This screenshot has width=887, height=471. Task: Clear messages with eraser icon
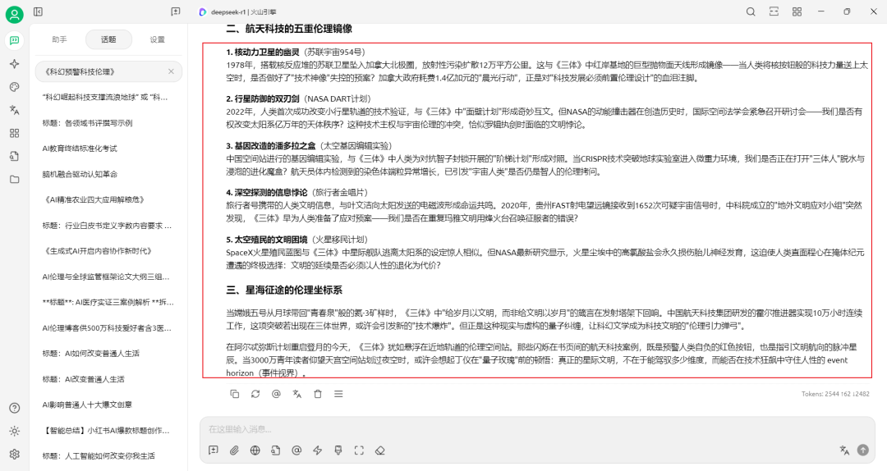(380, 450)
